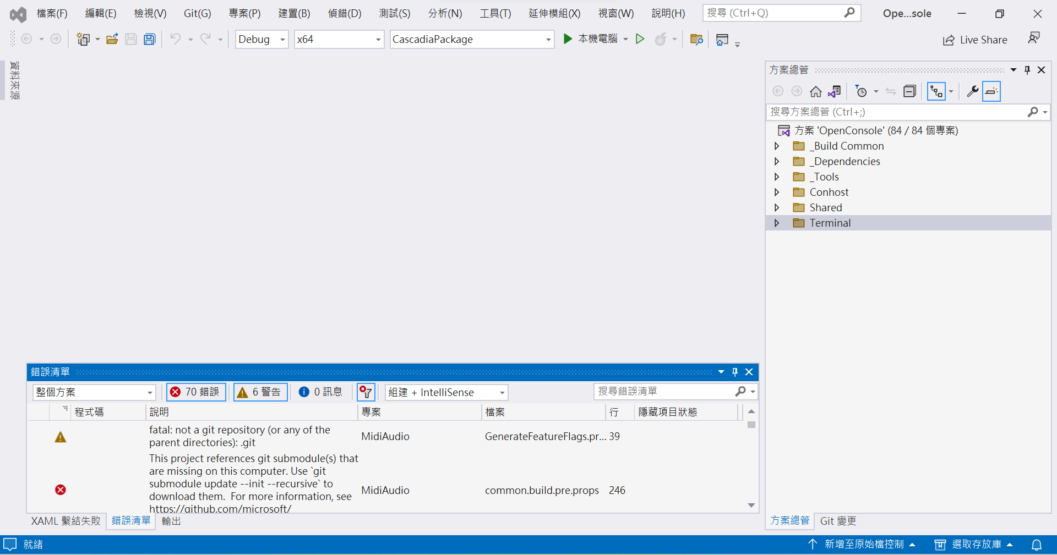
Task: Click the Live Share button
Action: (x=975, y=39)
